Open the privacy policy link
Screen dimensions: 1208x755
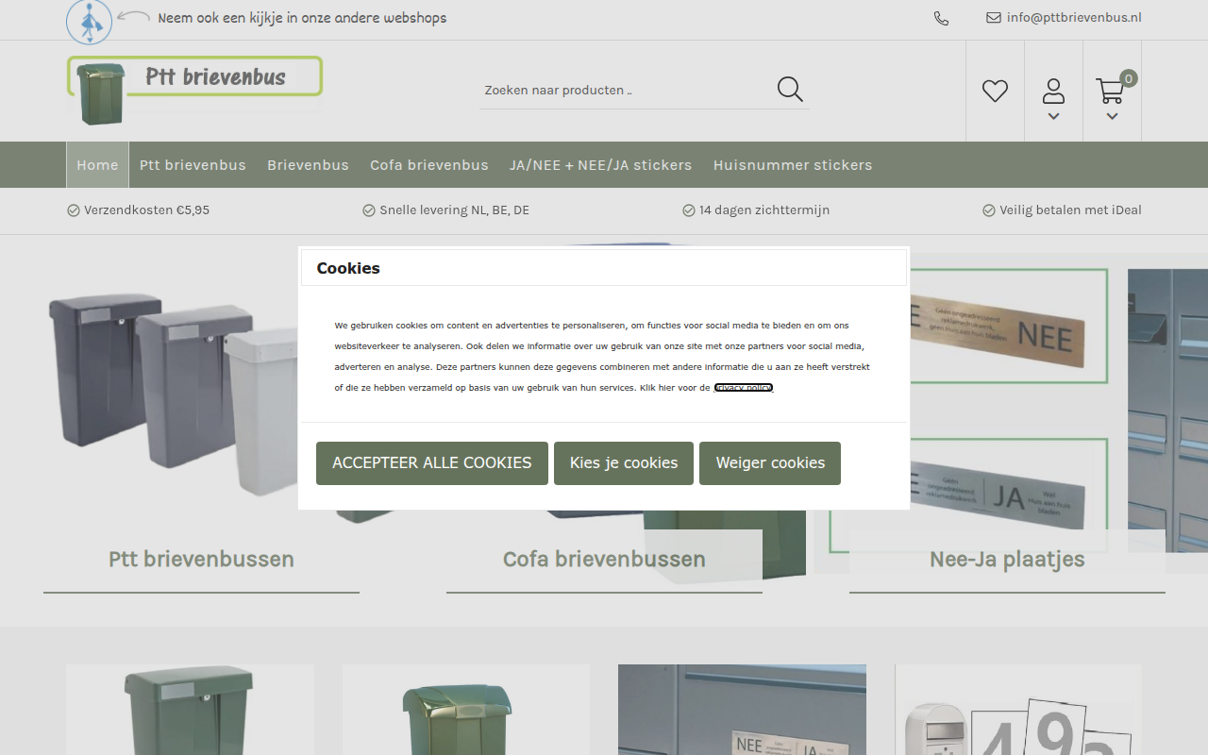click(x=744, y=388)
